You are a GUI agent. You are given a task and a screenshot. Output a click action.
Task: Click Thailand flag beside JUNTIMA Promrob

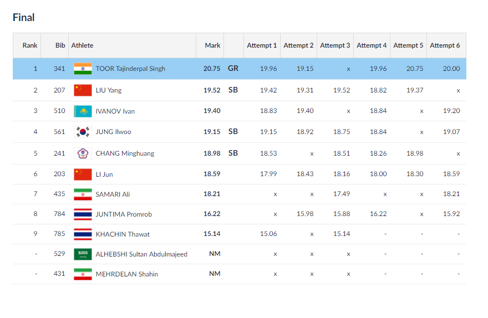tap(83, 214)
